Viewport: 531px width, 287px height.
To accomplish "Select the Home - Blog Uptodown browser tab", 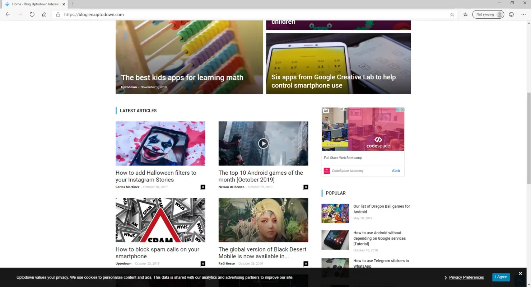I will (x=34, y=4).
